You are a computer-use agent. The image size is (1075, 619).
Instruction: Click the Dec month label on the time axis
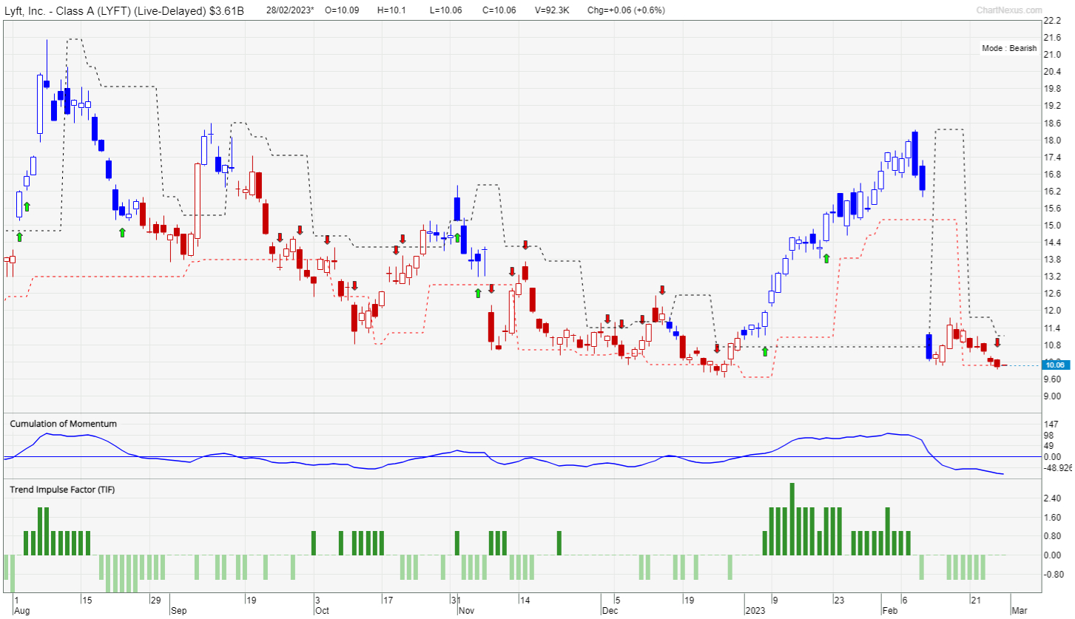point(610,612)
